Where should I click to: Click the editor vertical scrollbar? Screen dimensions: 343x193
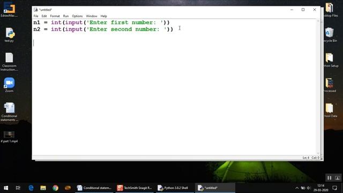click(x=318, y=87)
